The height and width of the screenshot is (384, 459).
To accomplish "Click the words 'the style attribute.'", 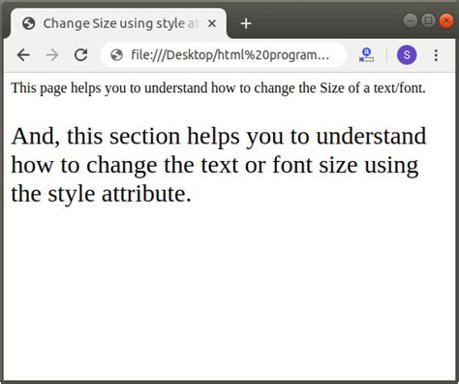I will coord(102,194).
